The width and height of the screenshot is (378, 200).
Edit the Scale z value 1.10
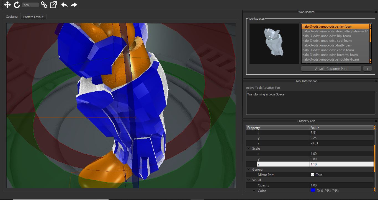coord(341,164)
